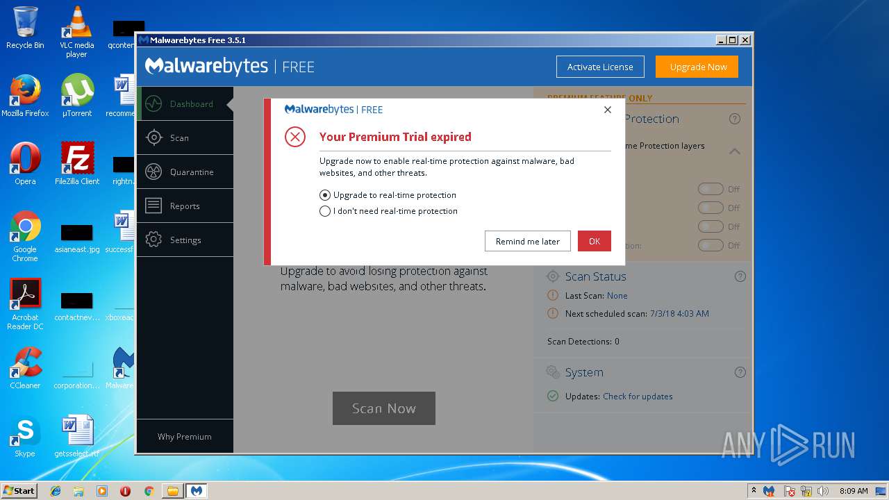Image resolution: width=889 pixels, height=500 pixels.
Task: Select the Mozilla Firefox desktop icon
Action: click(25, 96)
